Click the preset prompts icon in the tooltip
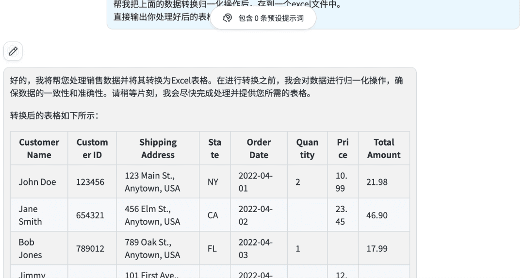The height and width of the screenshot is (278, 524). pyautogui.click(x=227, y=18)
